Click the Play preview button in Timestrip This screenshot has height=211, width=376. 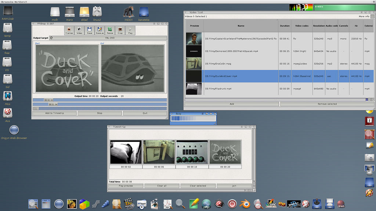[126, 186]
